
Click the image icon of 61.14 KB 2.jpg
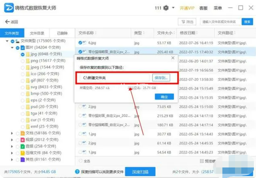tap(84, 143)
